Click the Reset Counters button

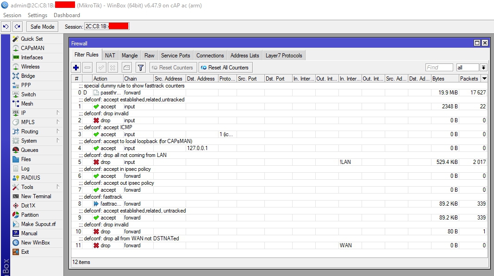point(173,68)
